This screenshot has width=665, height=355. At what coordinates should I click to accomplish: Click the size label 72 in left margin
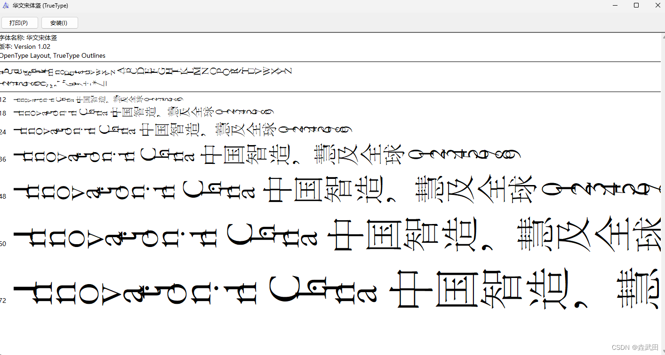2,301
